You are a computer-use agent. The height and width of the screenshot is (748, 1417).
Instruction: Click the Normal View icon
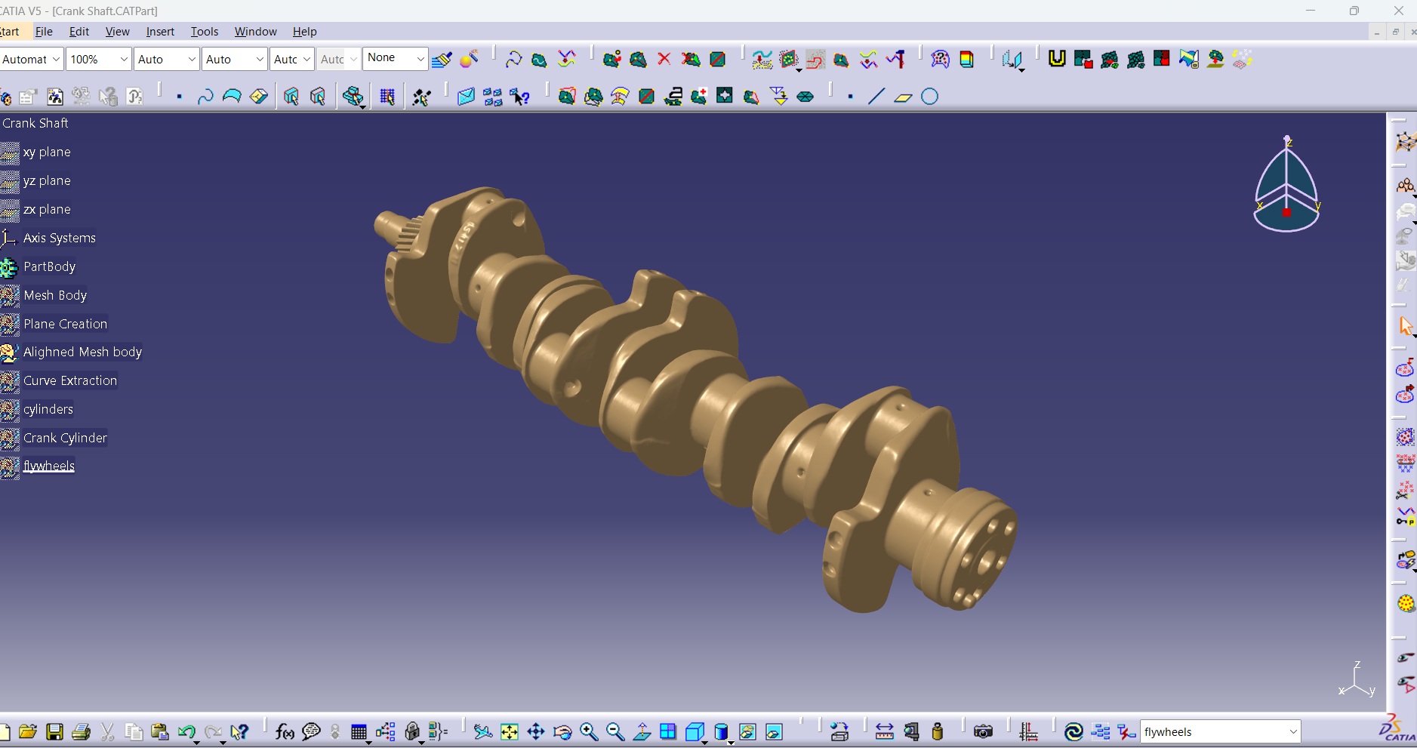click(x=642, y=731)
